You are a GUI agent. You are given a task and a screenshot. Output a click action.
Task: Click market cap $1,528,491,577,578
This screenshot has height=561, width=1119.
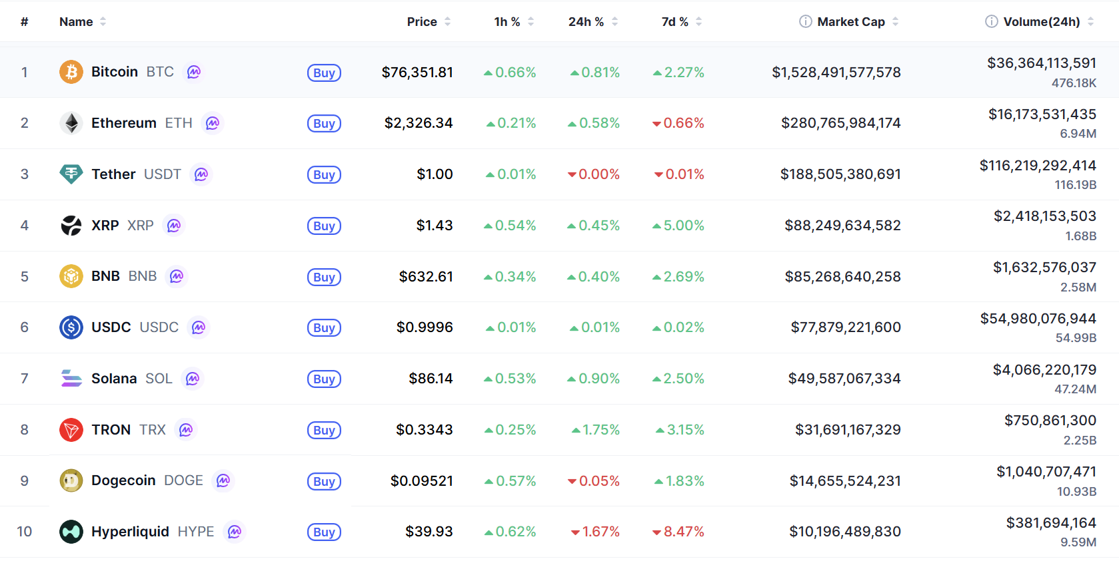[836, 72]
